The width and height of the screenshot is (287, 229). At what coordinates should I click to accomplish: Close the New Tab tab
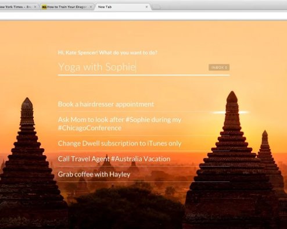146,7
